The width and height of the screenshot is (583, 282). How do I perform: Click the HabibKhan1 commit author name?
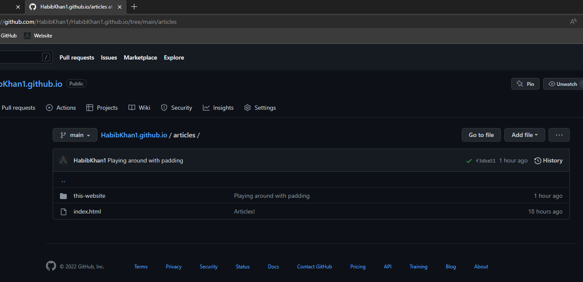(x=90, y=160)
